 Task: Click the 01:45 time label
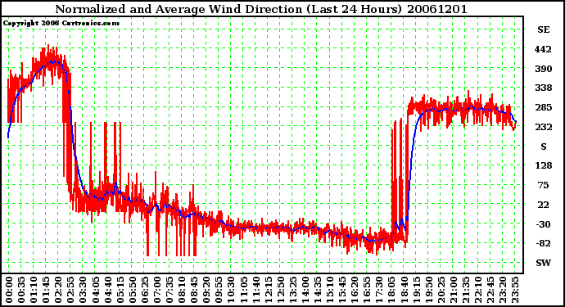coord(45,290)
